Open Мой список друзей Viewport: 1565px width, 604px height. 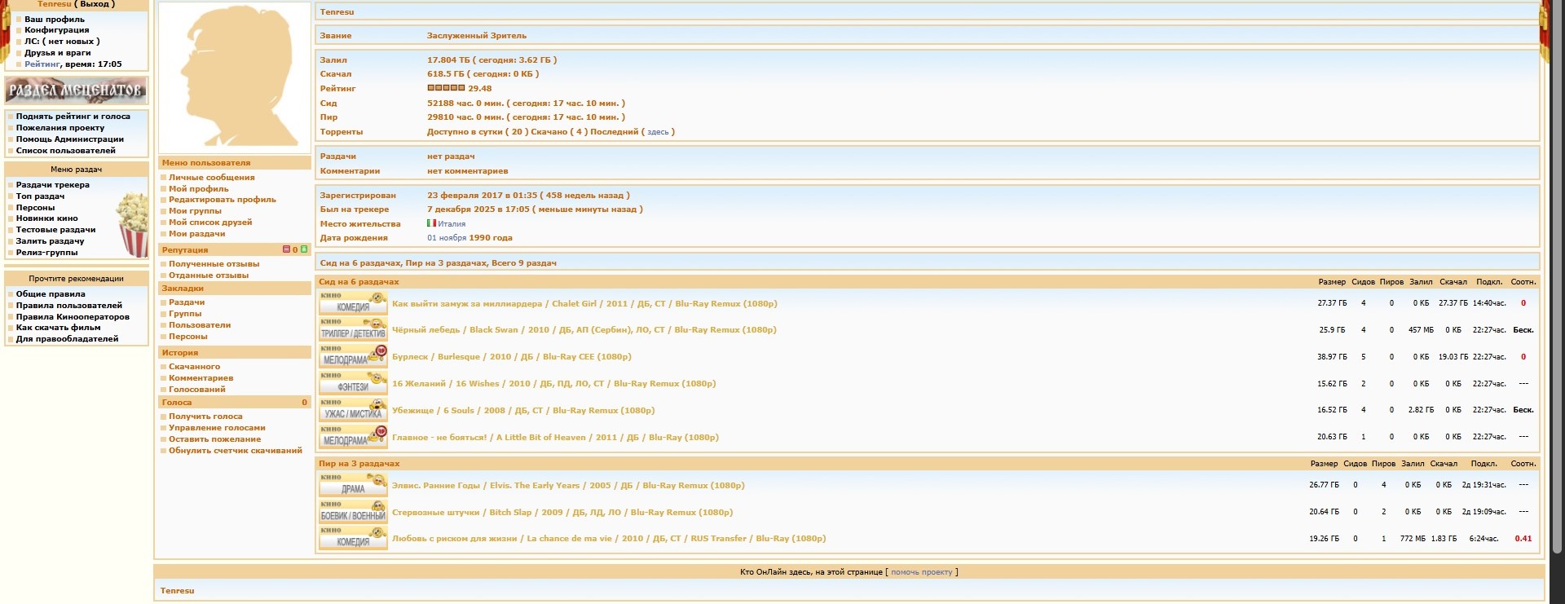[210, 223]
